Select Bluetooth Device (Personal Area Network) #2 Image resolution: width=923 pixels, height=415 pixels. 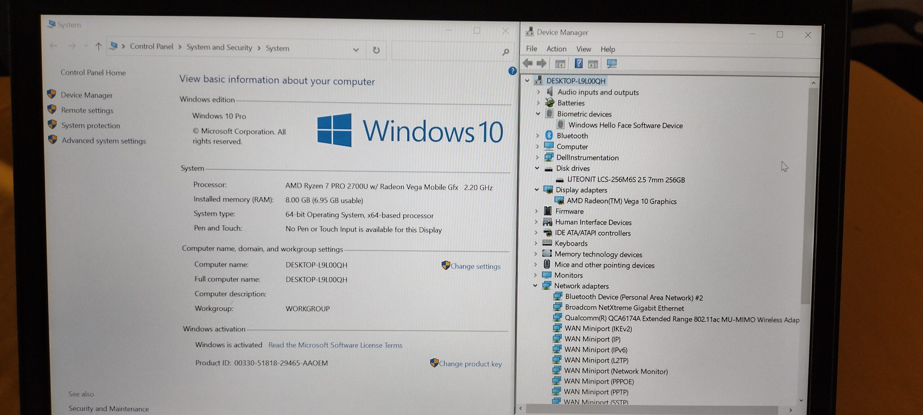coord(634,297)
